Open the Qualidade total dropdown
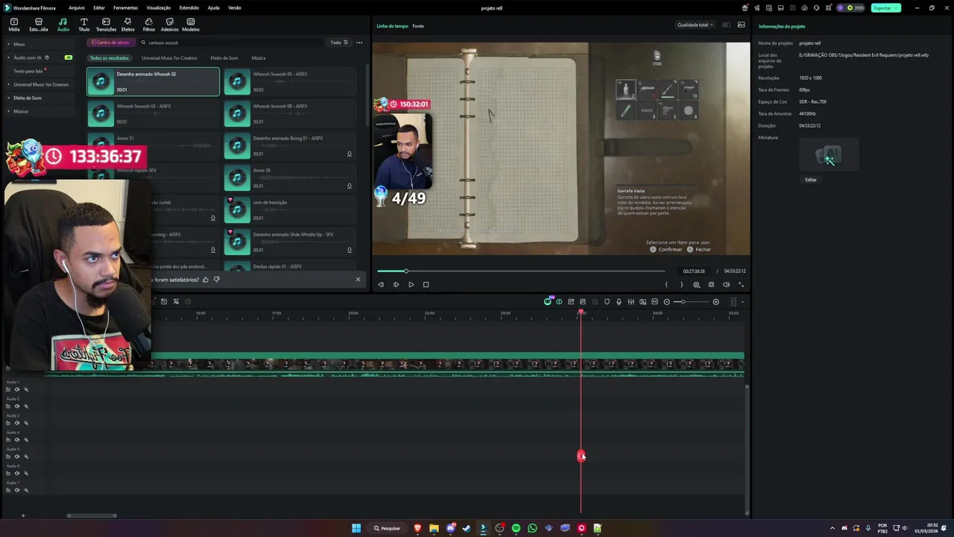The width and height of the screenshot is (954, 537). click(x=695, y=25)
